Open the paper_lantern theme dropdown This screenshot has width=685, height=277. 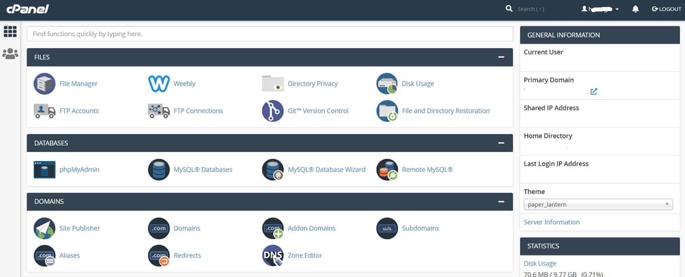click(598, 205)
